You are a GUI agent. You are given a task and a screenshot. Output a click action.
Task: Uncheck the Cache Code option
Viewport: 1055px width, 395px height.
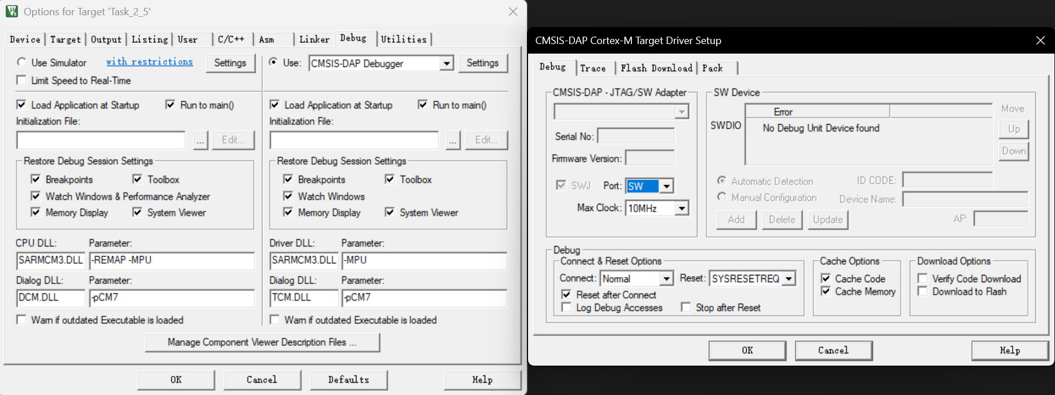point(826,279)
